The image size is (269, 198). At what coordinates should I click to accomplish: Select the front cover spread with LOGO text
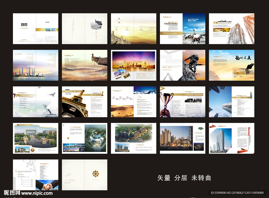35,29
